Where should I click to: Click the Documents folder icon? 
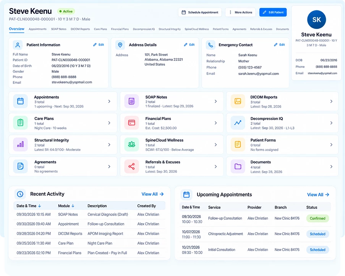(238, 166)
